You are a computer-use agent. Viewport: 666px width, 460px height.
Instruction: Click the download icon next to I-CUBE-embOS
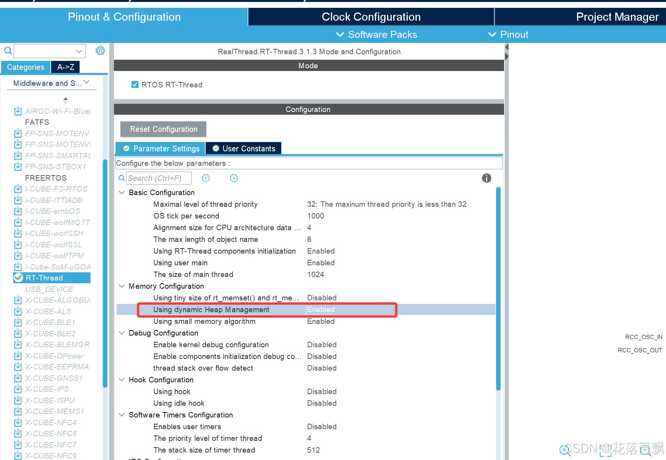click(x=18, y=211)
